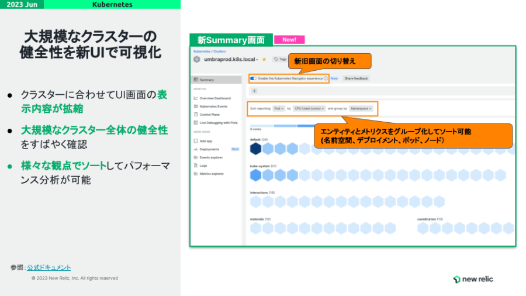Click the Metrics explorer chart icon
This screenshot has height=296, width=526.
click(x=196, y=174)
